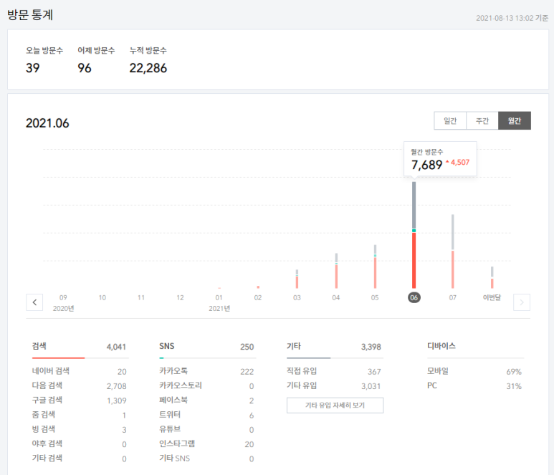Screen dimensions: 554x475
Task: Select month 11 on chart axis
Action: [141, 298]
